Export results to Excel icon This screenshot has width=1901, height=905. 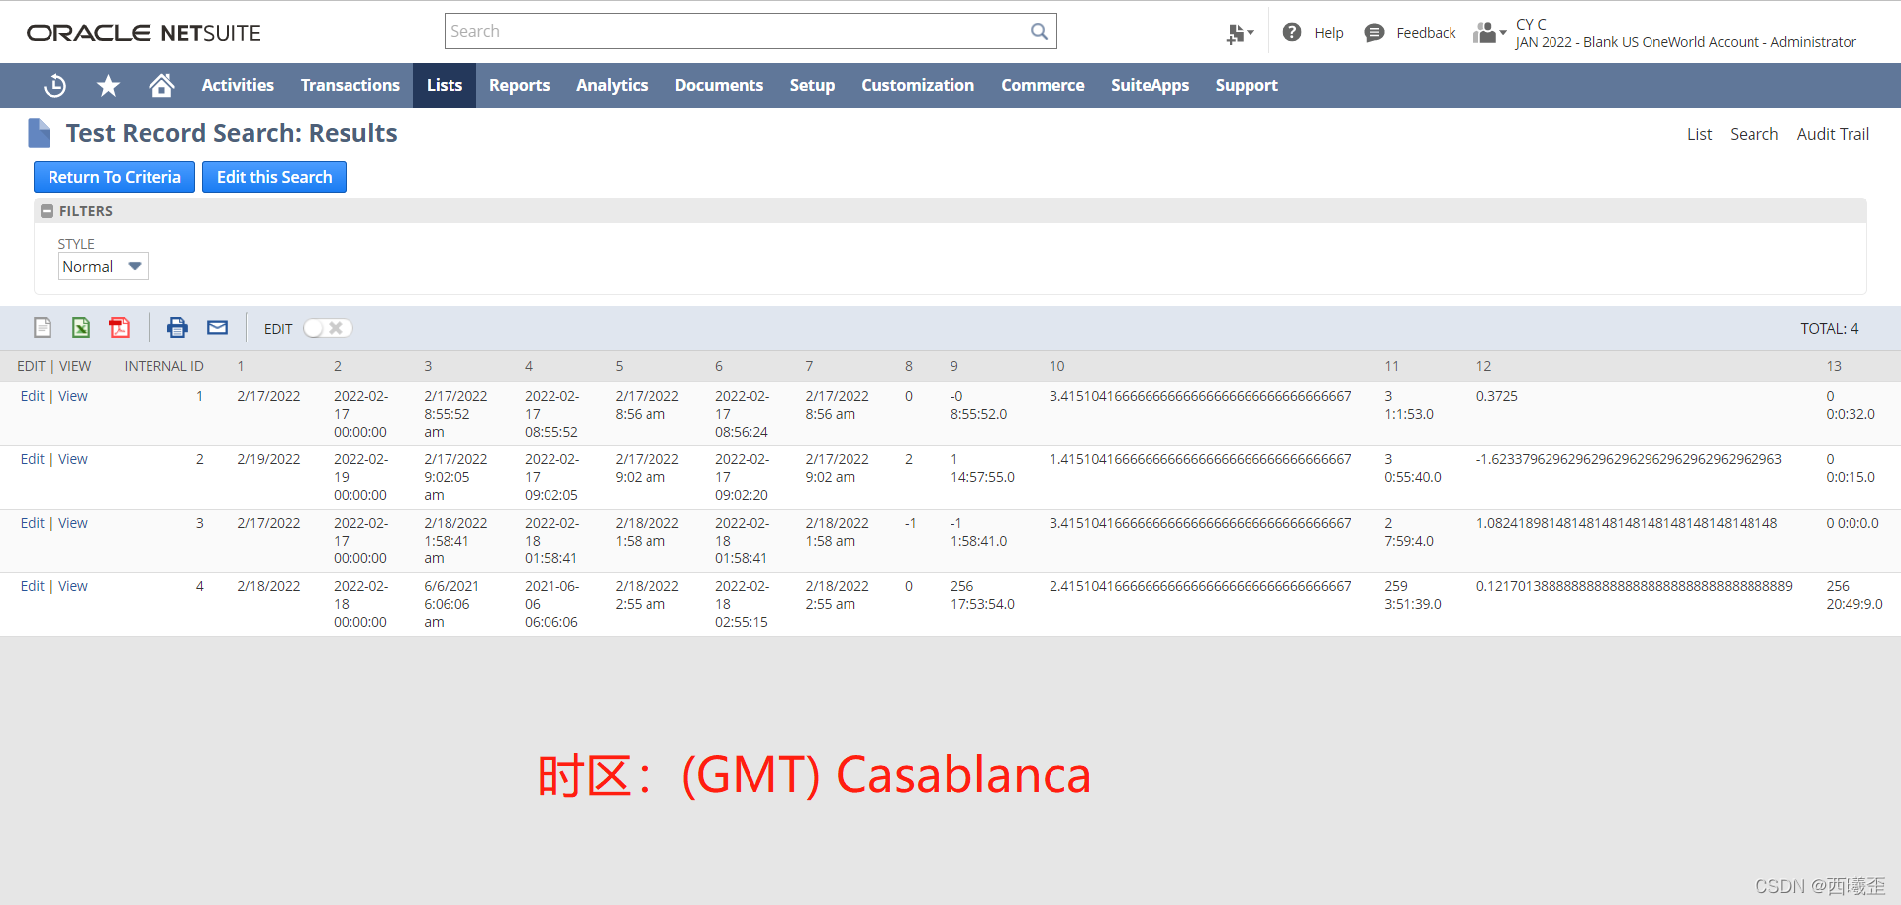[81, 328]
